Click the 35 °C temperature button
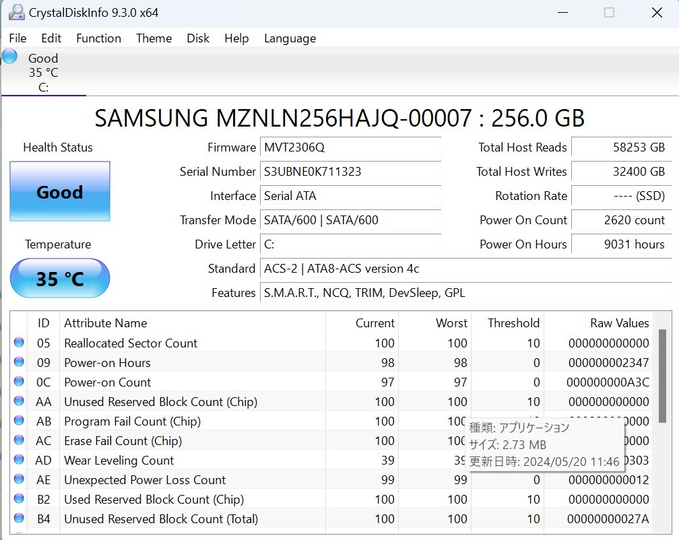This screenshot has height=540, width=679. coord(60,278)
